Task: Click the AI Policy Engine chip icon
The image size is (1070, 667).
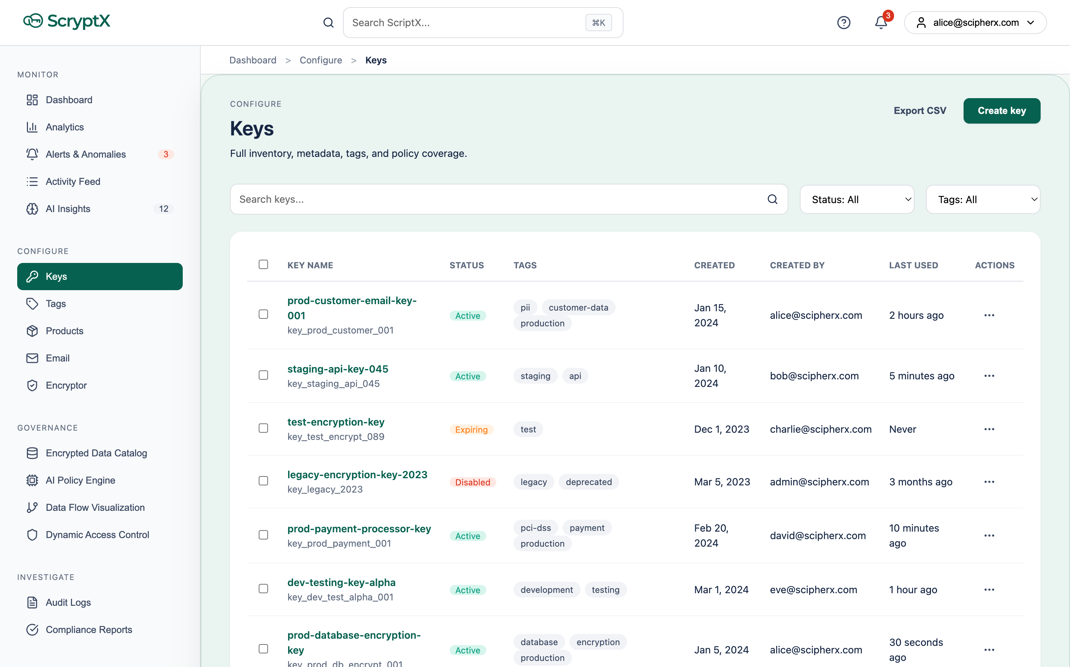Action: pyautogui.click(x=32, y=480)
